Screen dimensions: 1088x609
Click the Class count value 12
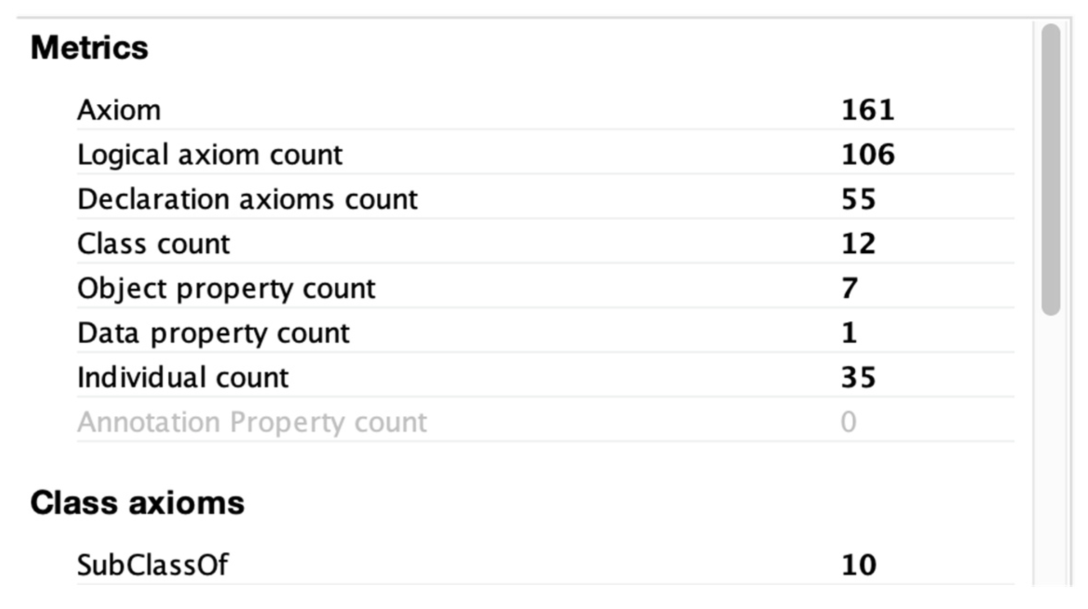[x=858, y=244]
